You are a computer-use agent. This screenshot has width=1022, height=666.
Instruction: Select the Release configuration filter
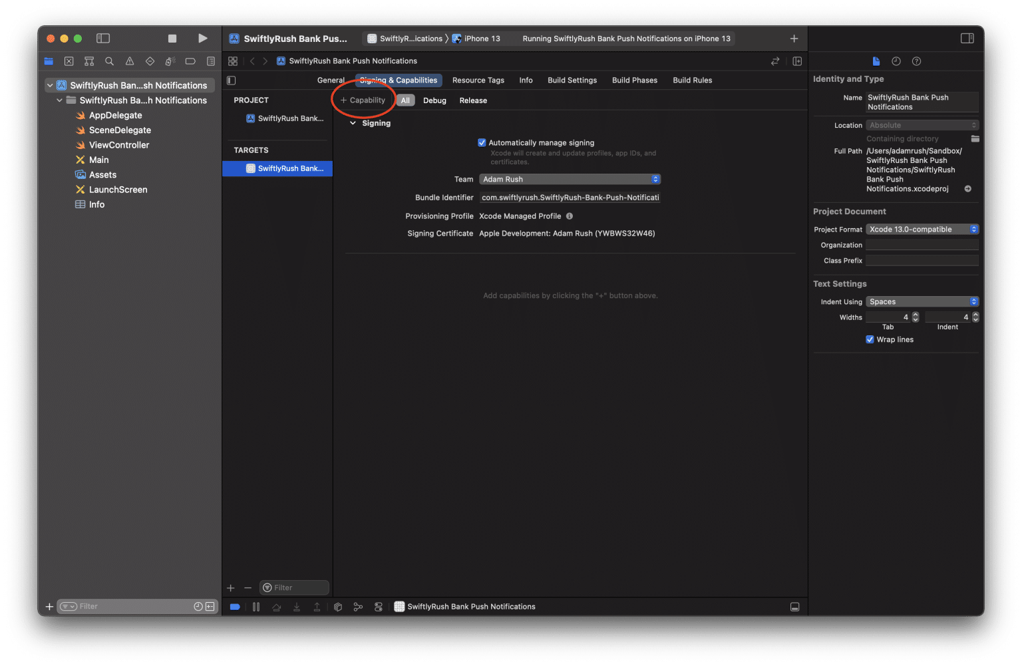point(473,100)
